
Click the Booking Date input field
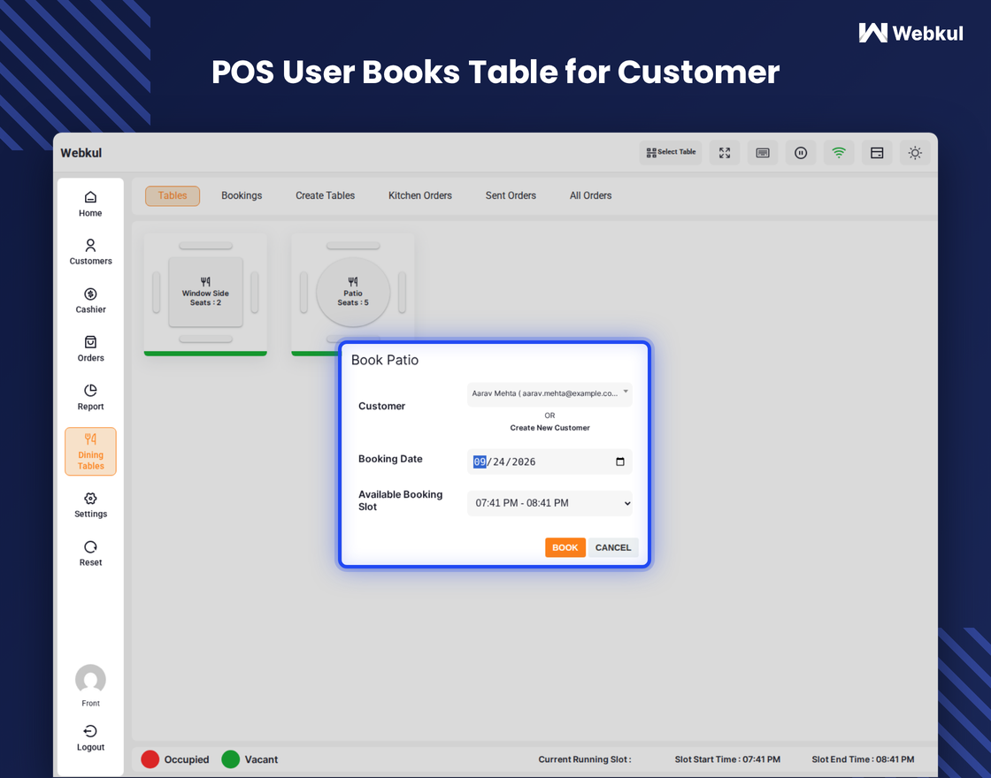point(549,461)
